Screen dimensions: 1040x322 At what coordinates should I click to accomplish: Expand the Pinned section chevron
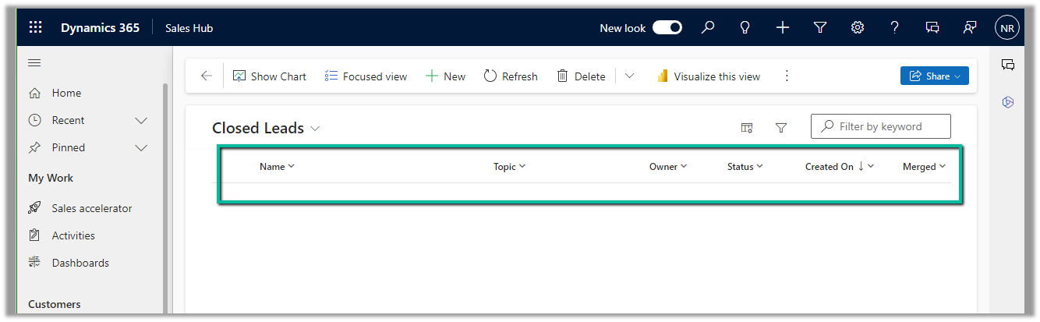coord(141,147)
